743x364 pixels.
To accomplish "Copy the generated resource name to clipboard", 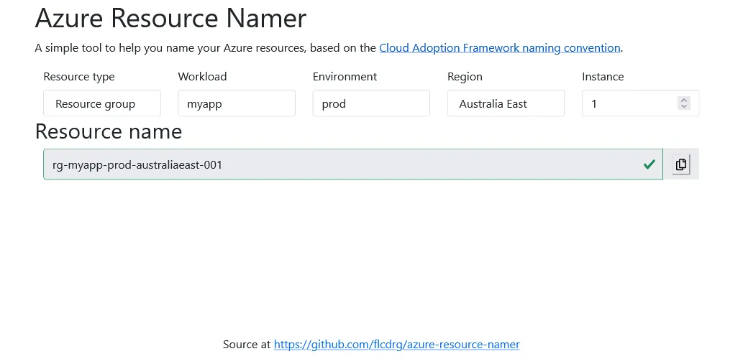I will click(680, 164).
